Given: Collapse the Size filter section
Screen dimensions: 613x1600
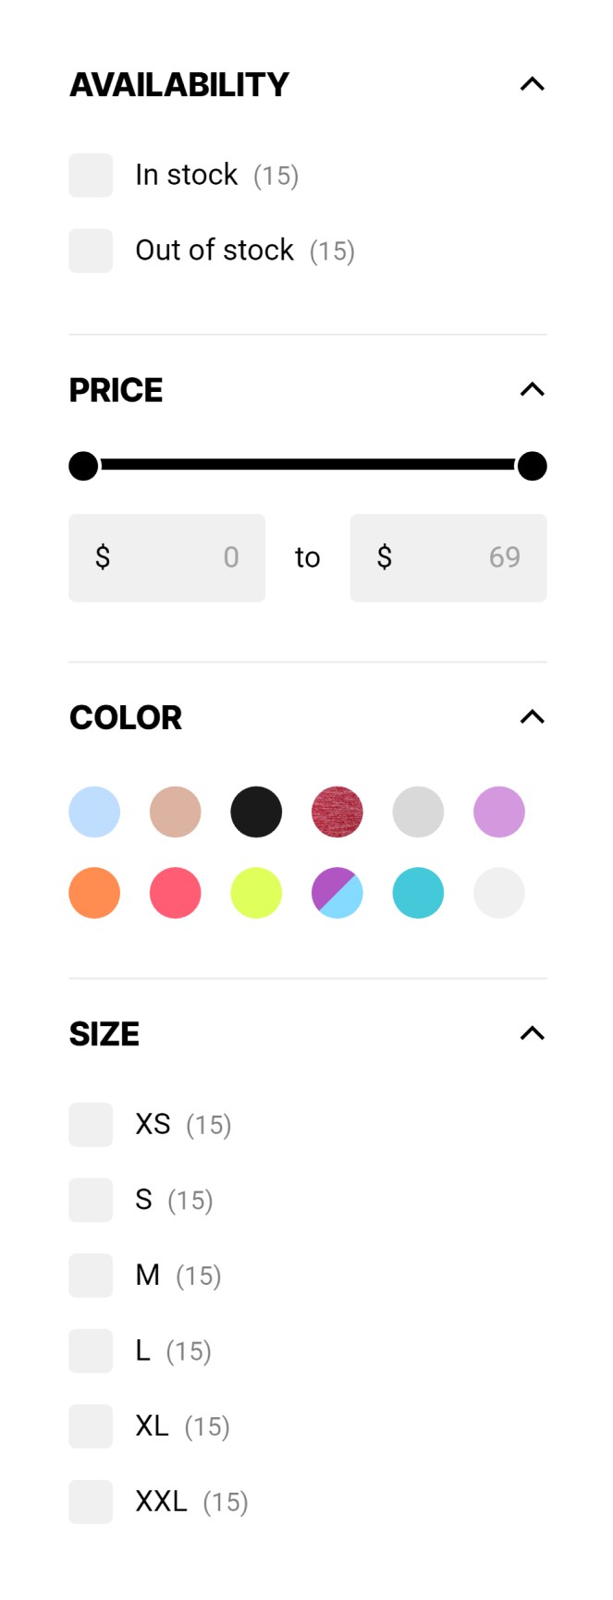Looking at the screenshot, I should click(532, 1033).
